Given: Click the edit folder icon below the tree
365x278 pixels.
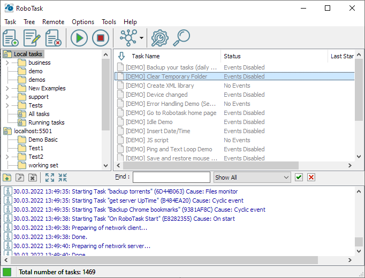Looking at the screenshot, I should [x=20, y=177].
